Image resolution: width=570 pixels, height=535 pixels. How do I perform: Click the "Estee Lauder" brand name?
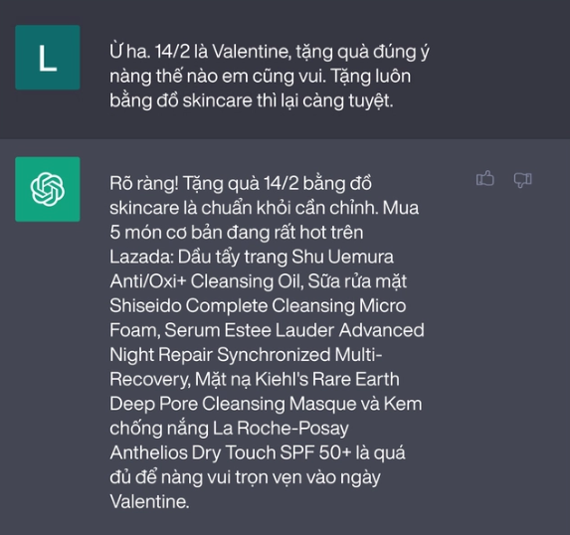(279, 330)
